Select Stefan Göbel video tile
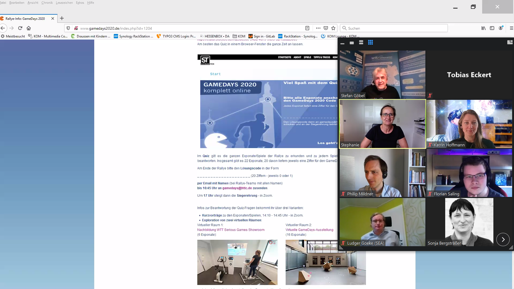This screenshot has height=289, width=514. pos(383,75)
